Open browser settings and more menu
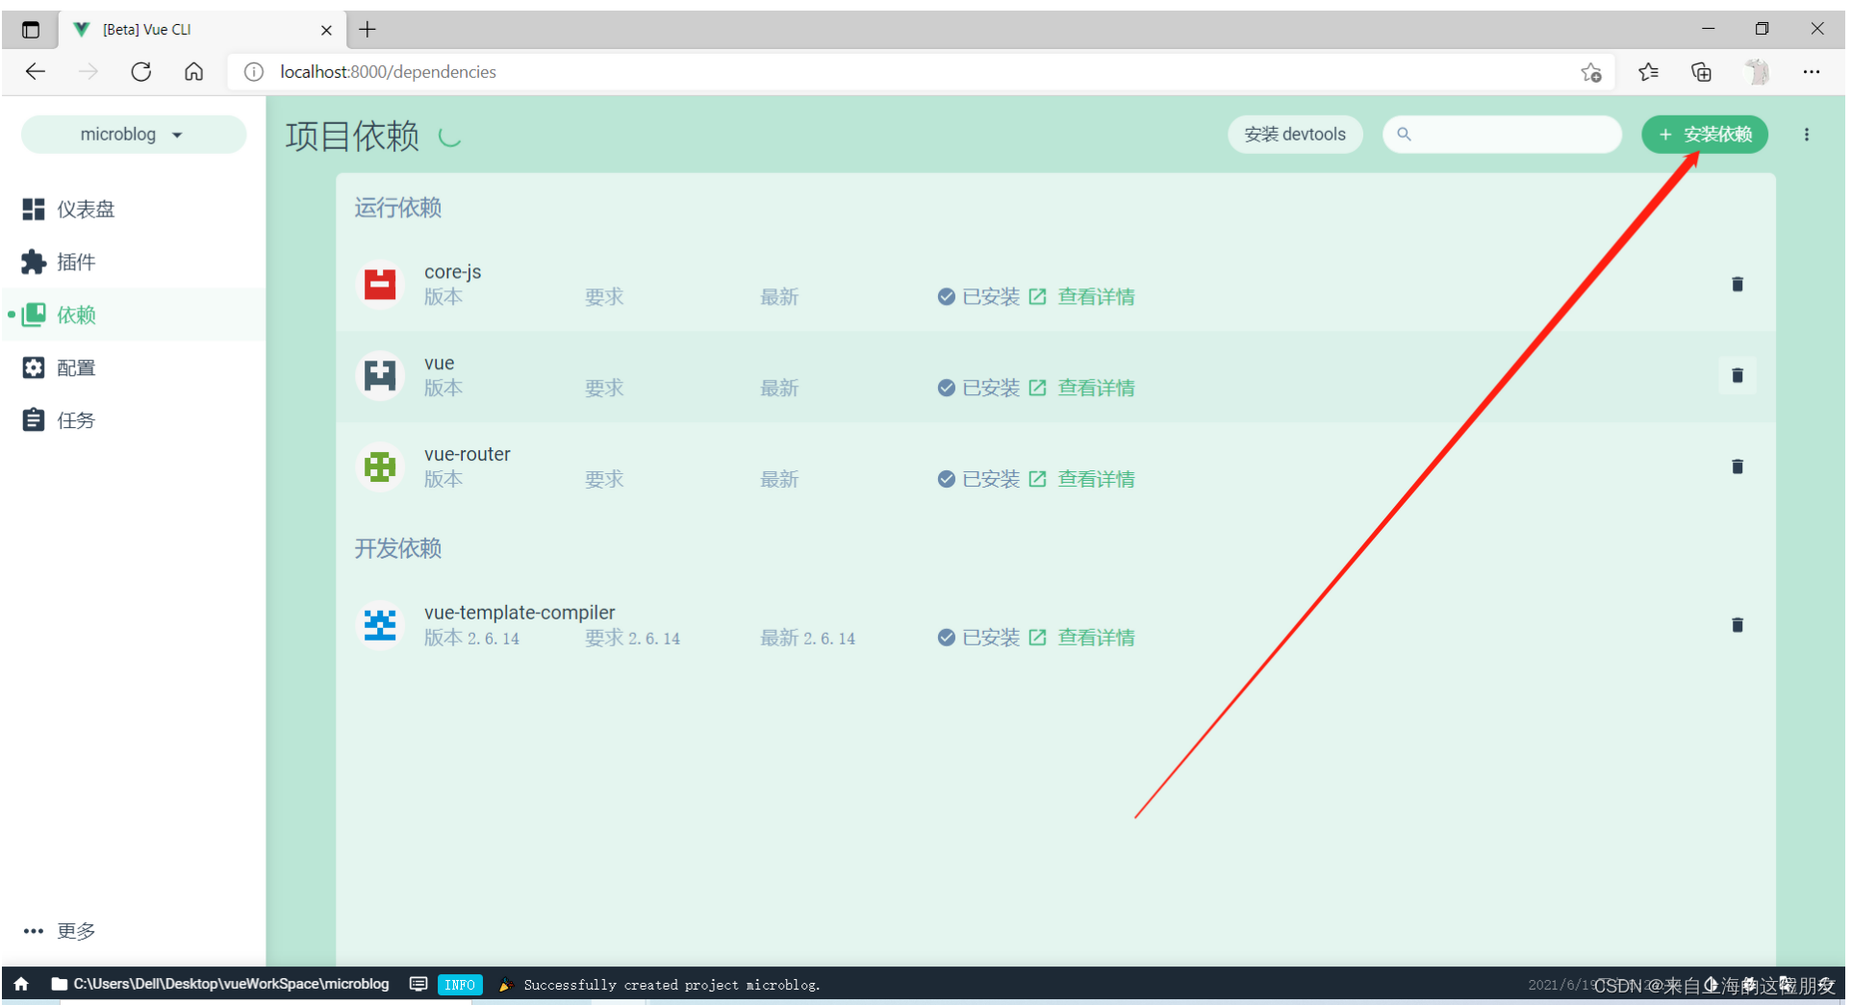 click(1811, 72)
